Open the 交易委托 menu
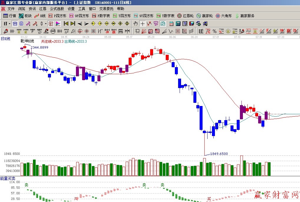 (106, 9)
